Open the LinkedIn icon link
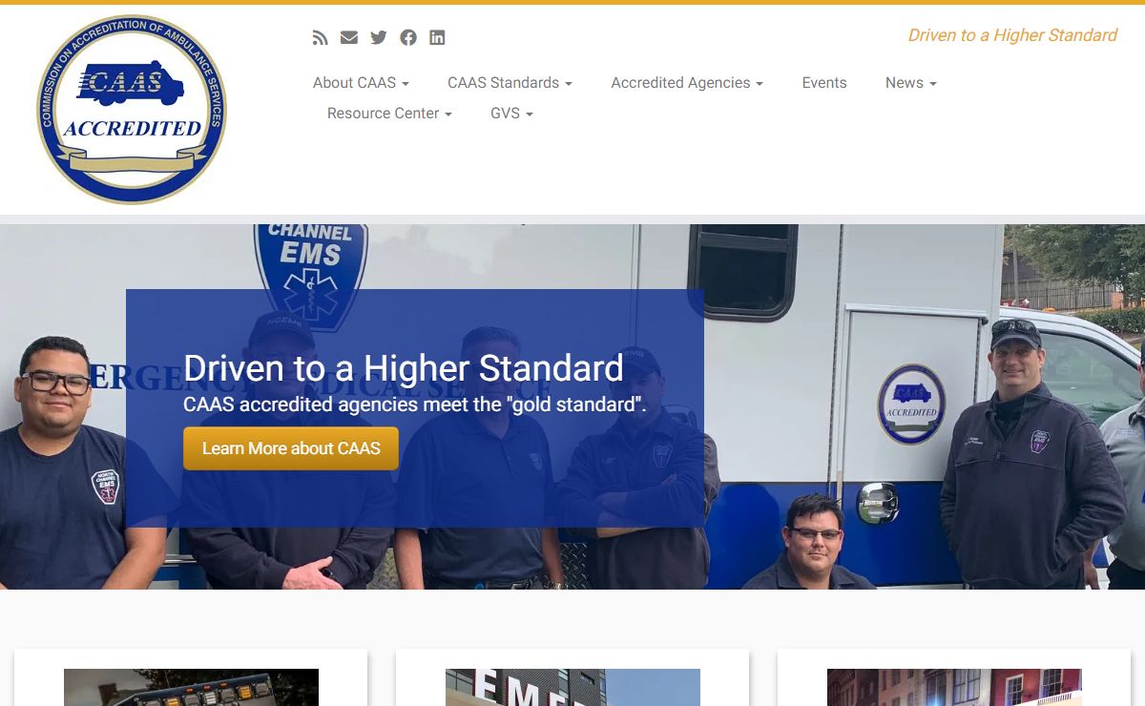This screenshot has width=1145, height=706. [437, 38]
